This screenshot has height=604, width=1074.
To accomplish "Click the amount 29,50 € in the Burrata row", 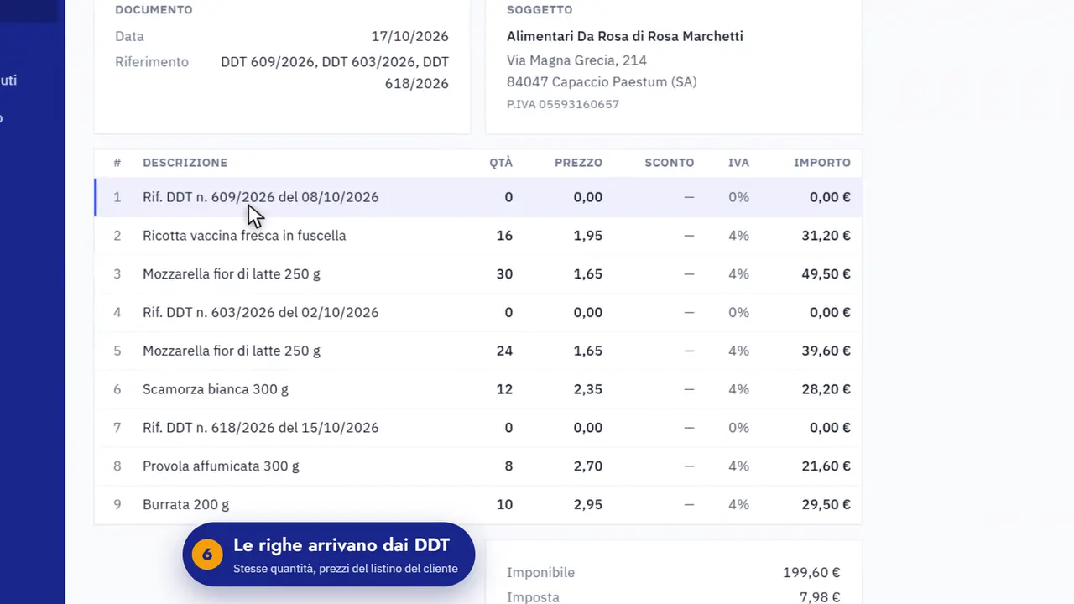I will pyautogui.click(x=826, y=505).
